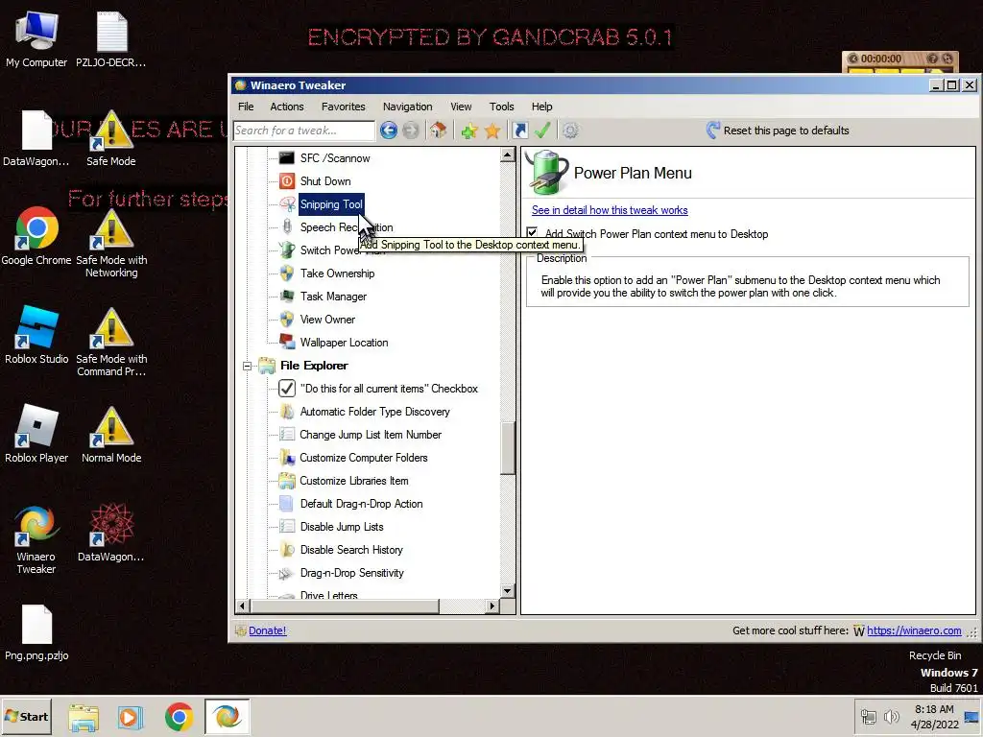
Task: Select the Customize Computer Folders icon
Action: 286,458
